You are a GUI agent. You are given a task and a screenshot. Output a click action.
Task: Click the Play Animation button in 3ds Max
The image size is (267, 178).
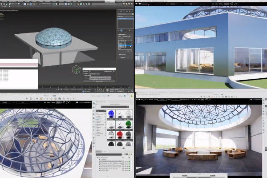(x=100, y=89)
